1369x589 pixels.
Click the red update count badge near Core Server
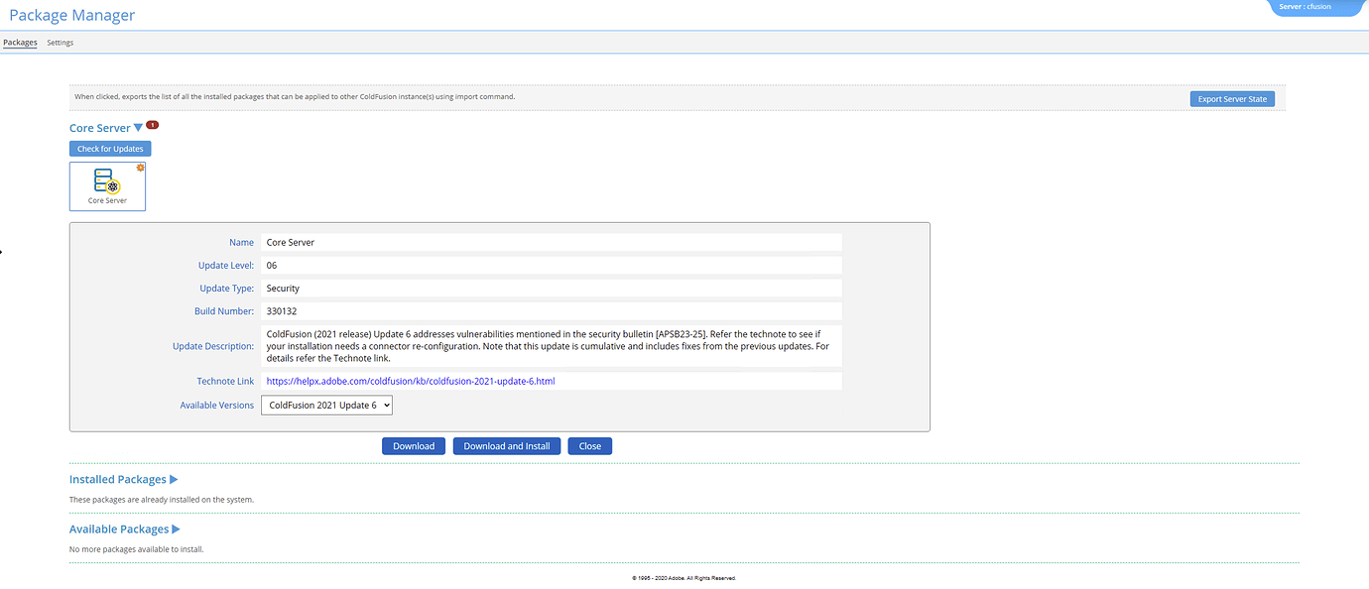click(151, 124)
